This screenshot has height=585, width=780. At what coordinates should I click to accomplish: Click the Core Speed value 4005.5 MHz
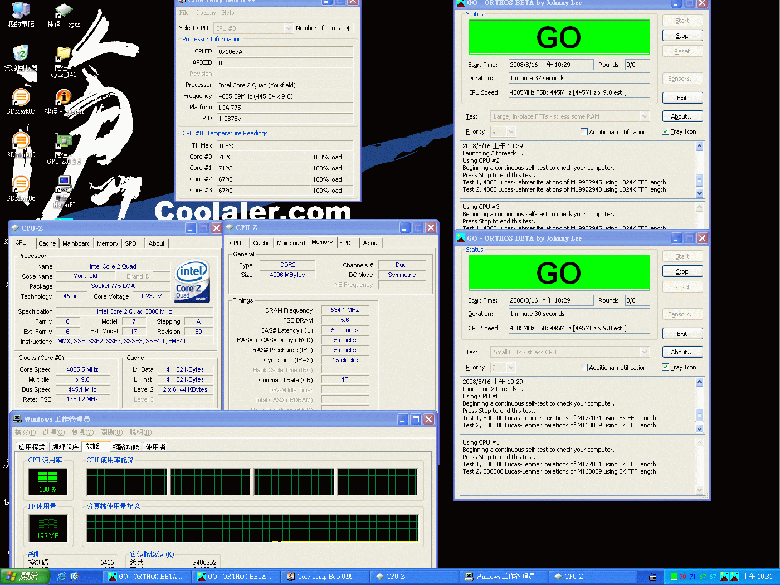tap(82, 369)
